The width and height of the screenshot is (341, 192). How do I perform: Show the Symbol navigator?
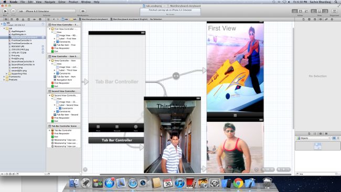(12, 19)
